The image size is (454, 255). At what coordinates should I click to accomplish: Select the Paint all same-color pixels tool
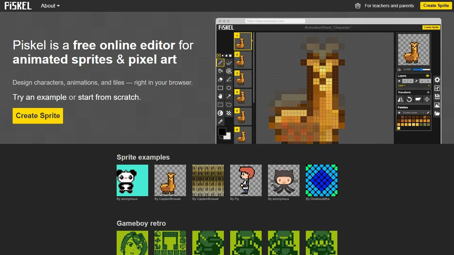coord(229,71)
